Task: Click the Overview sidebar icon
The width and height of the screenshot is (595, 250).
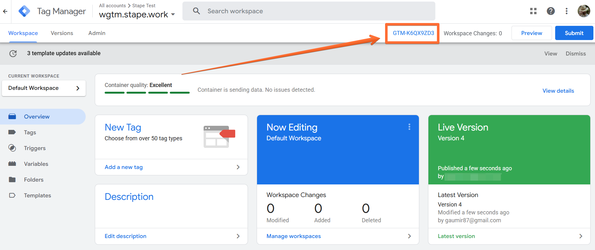Action: click(12, 117)
